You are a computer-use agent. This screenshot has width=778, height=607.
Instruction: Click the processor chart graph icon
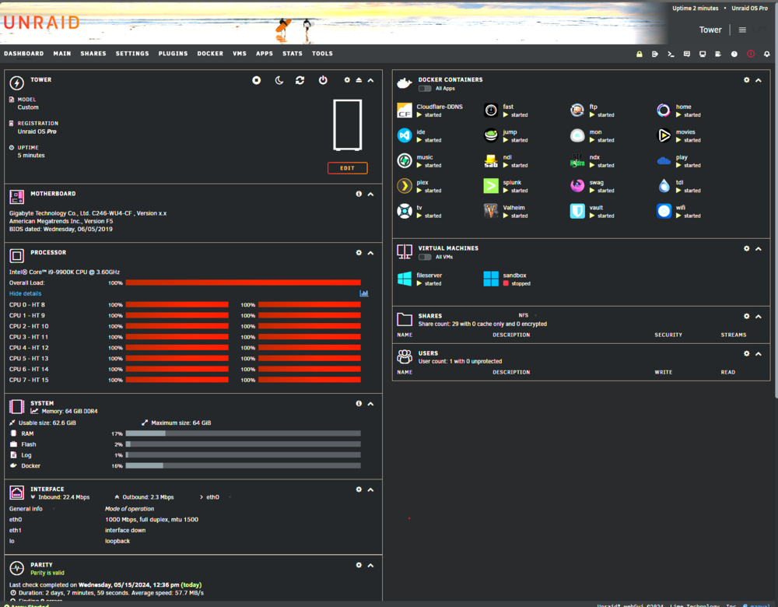363,293
